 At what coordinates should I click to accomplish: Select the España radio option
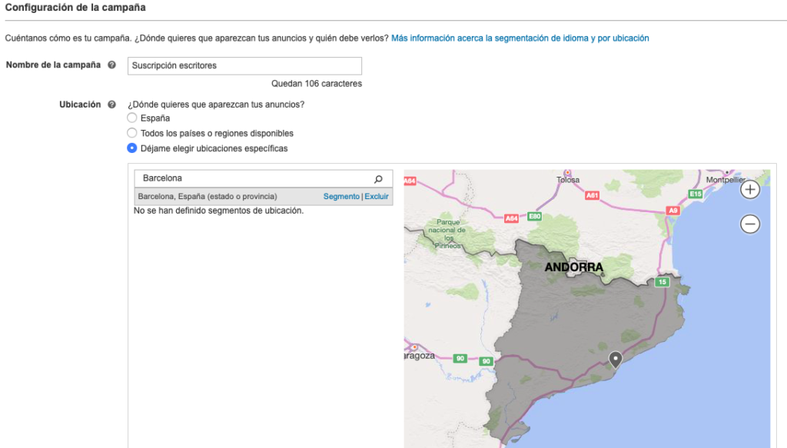pos(132,118)
